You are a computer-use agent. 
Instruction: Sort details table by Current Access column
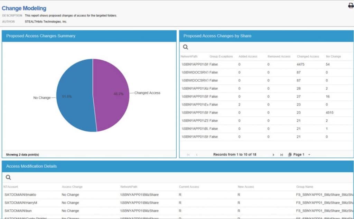coord(189,187)
